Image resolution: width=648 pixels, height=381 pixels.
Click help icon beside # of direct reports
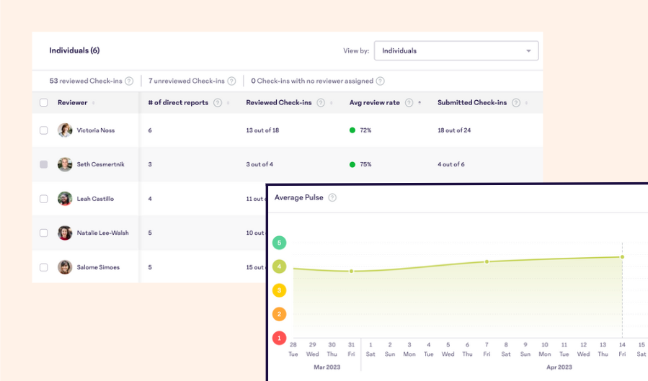click(218, 103)
